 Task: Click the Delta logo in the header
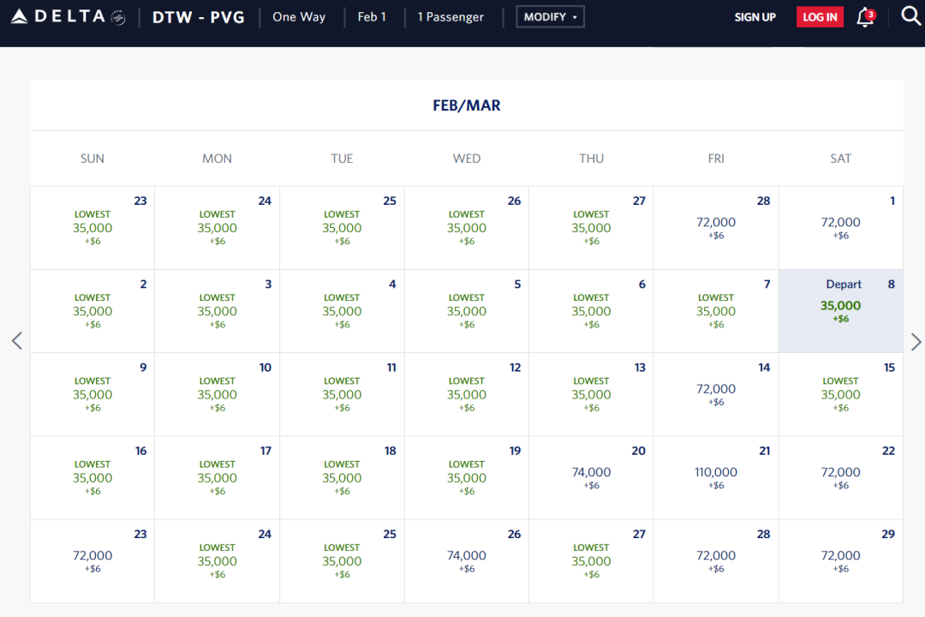tap(68, 16)
